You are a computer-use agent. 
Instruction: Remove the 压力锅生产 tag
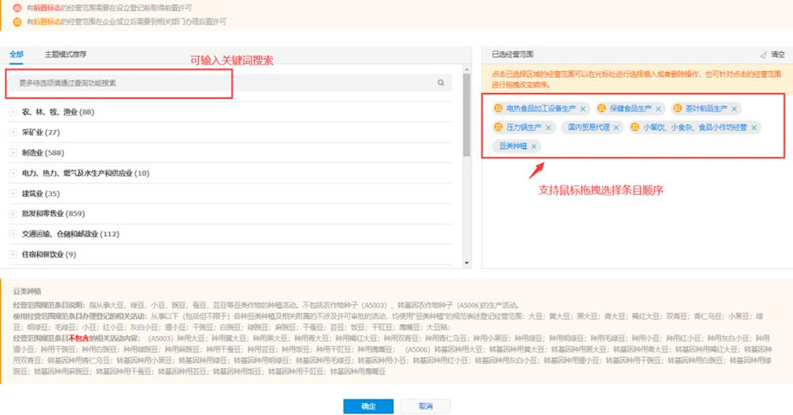pyautogui.click(x=549, y=128)
